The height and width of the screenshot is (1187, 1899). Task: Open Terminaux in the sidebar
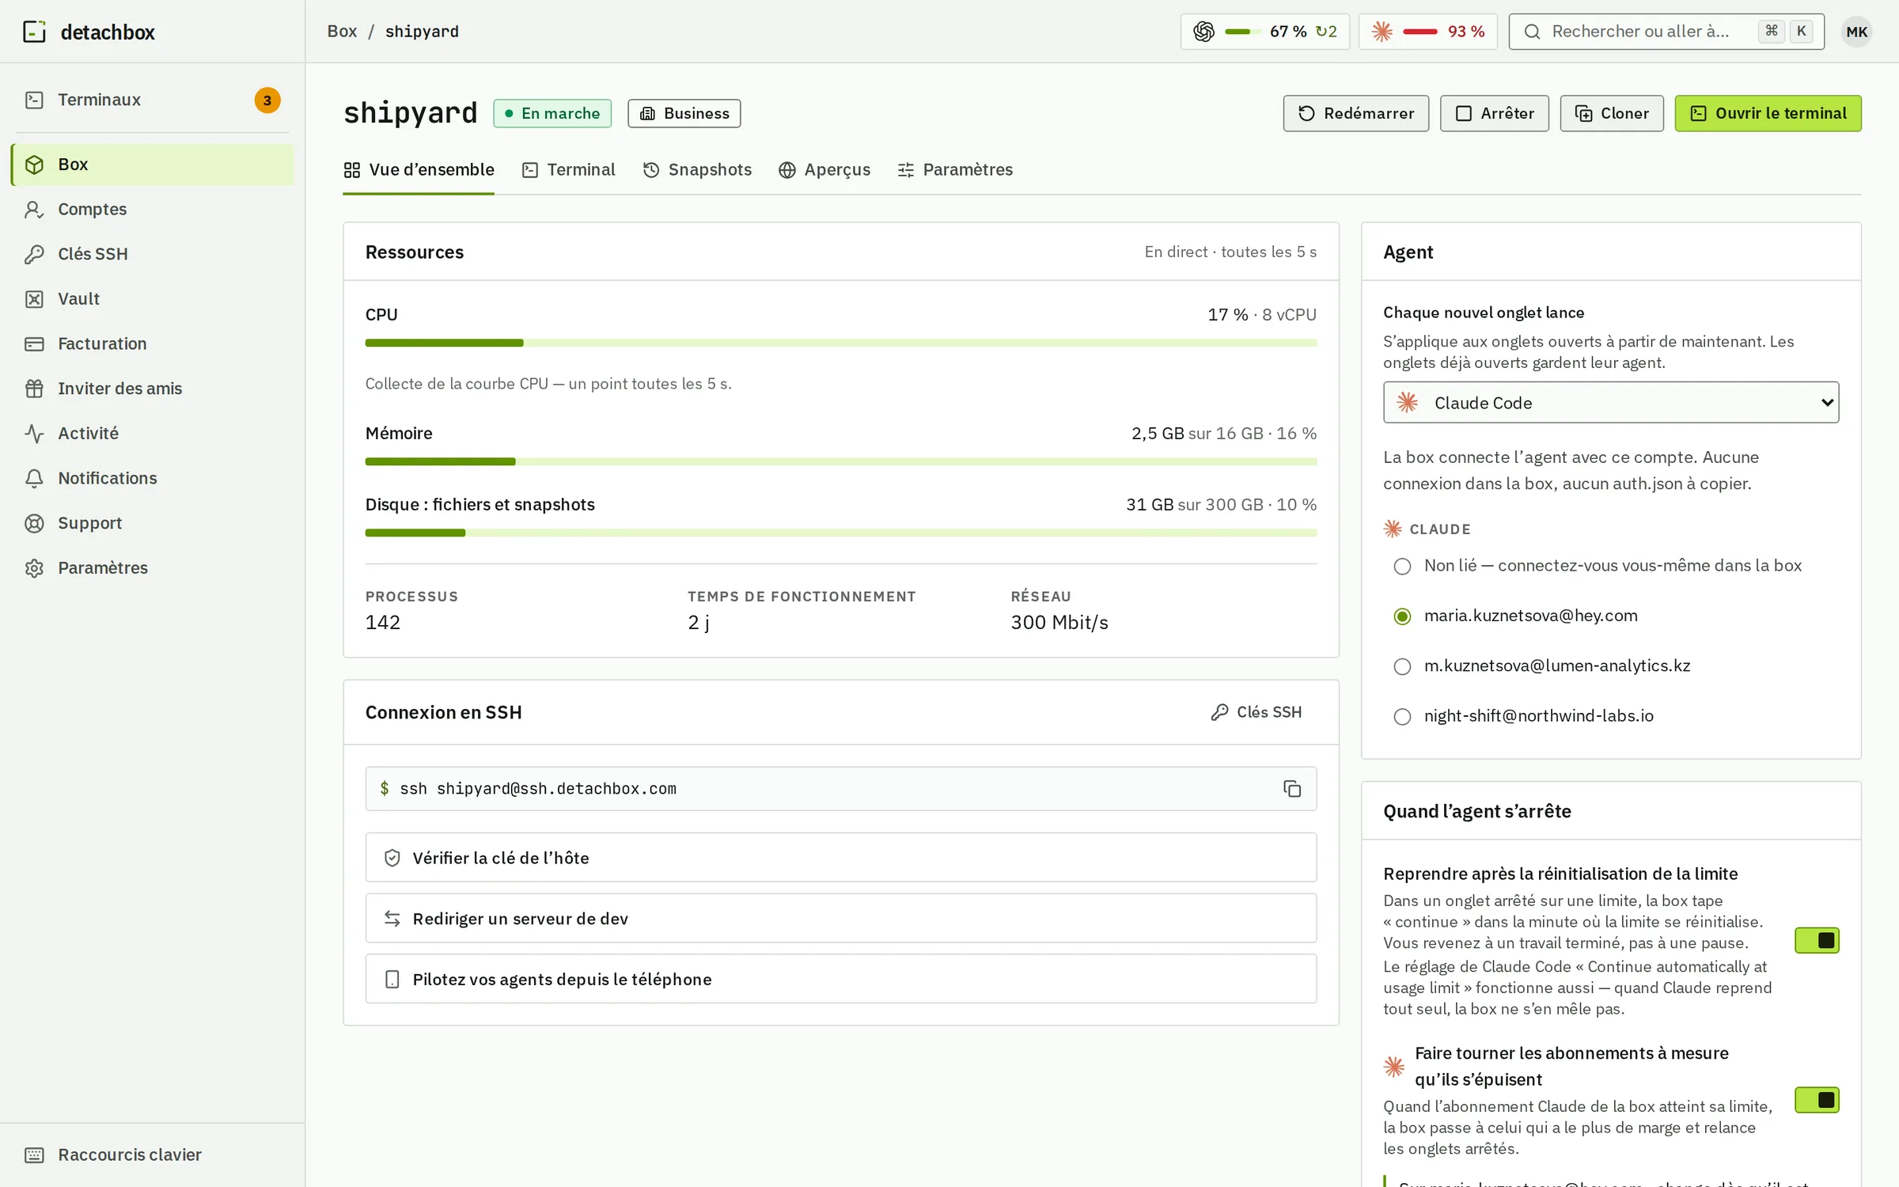[153, 100]
